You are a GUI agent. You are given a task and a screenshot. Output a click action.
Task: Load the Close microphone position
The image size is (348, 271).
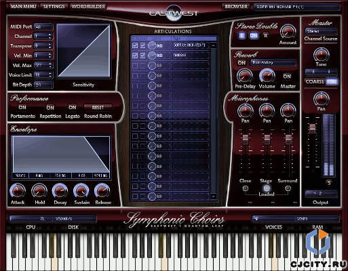(x=246, y=188)
